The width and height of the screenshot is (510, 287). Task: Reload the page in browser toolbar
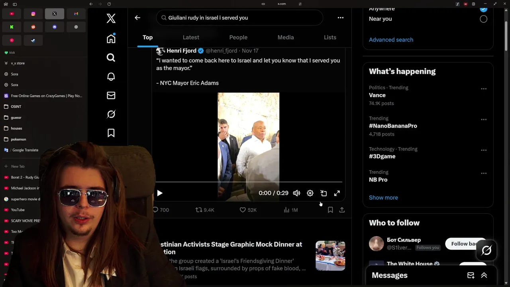109,4
